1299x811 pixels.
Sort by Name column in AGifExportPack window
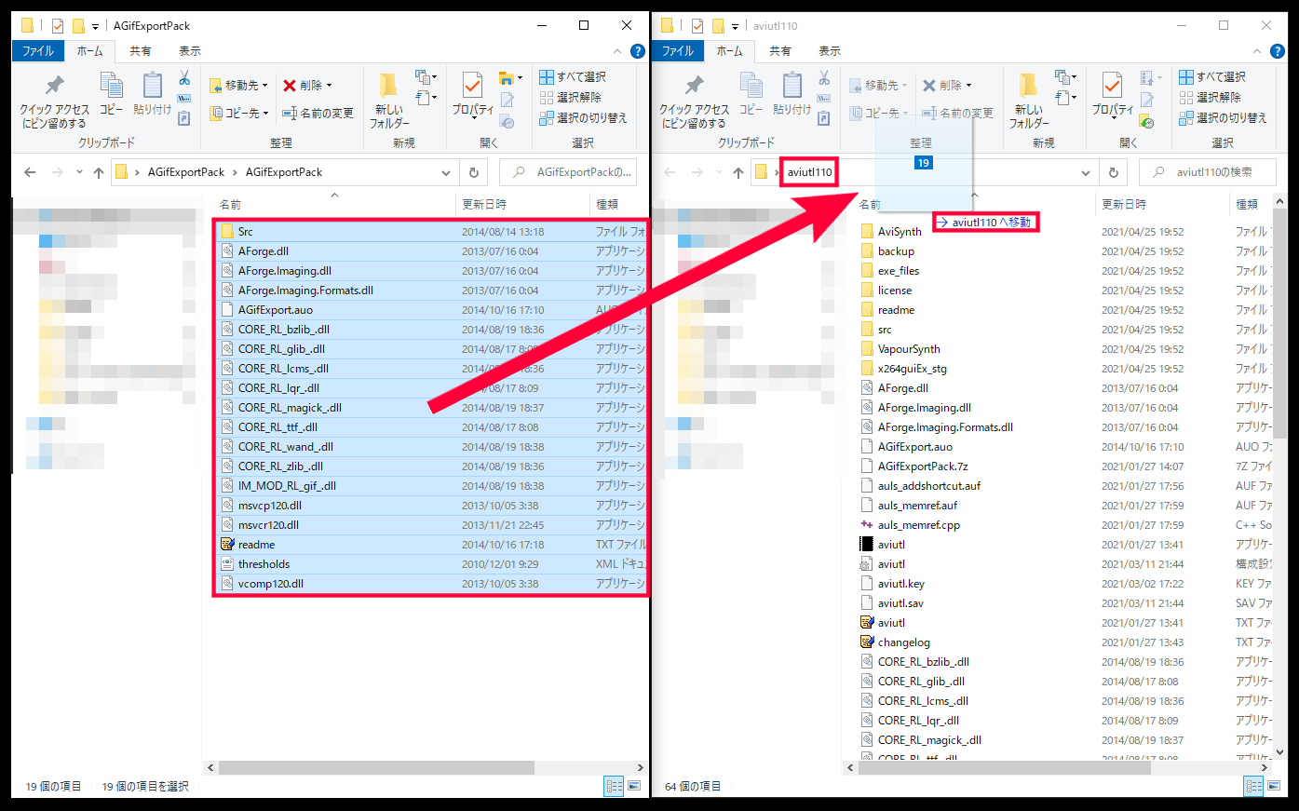click(230, 204)
